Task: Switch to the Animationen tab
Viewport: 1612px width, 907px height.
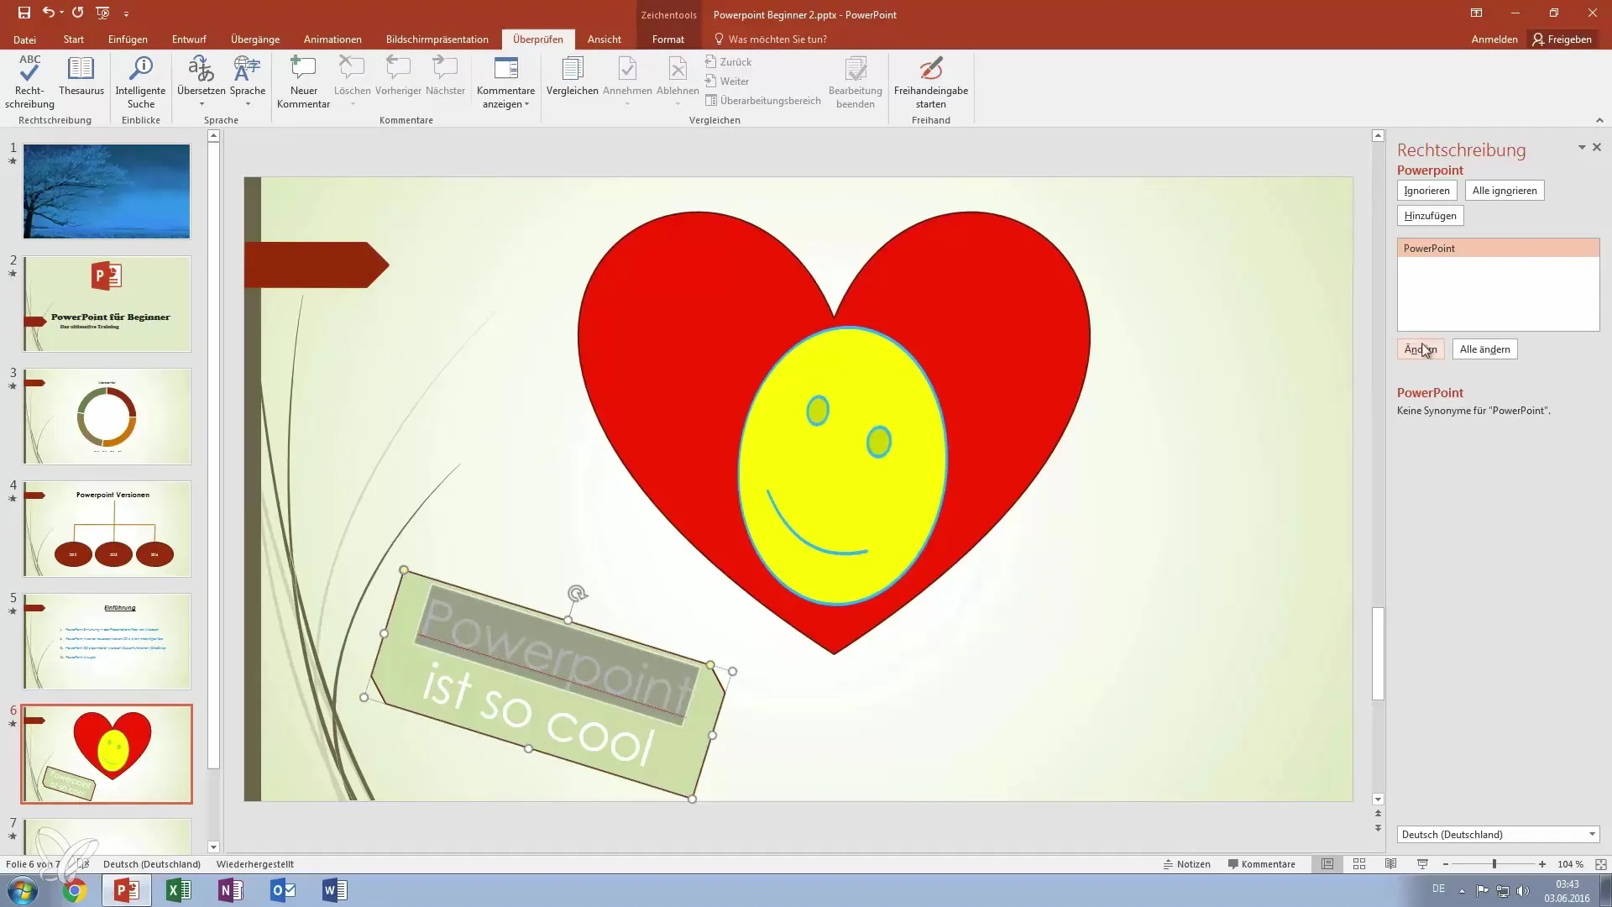Action: coord(332,39)
